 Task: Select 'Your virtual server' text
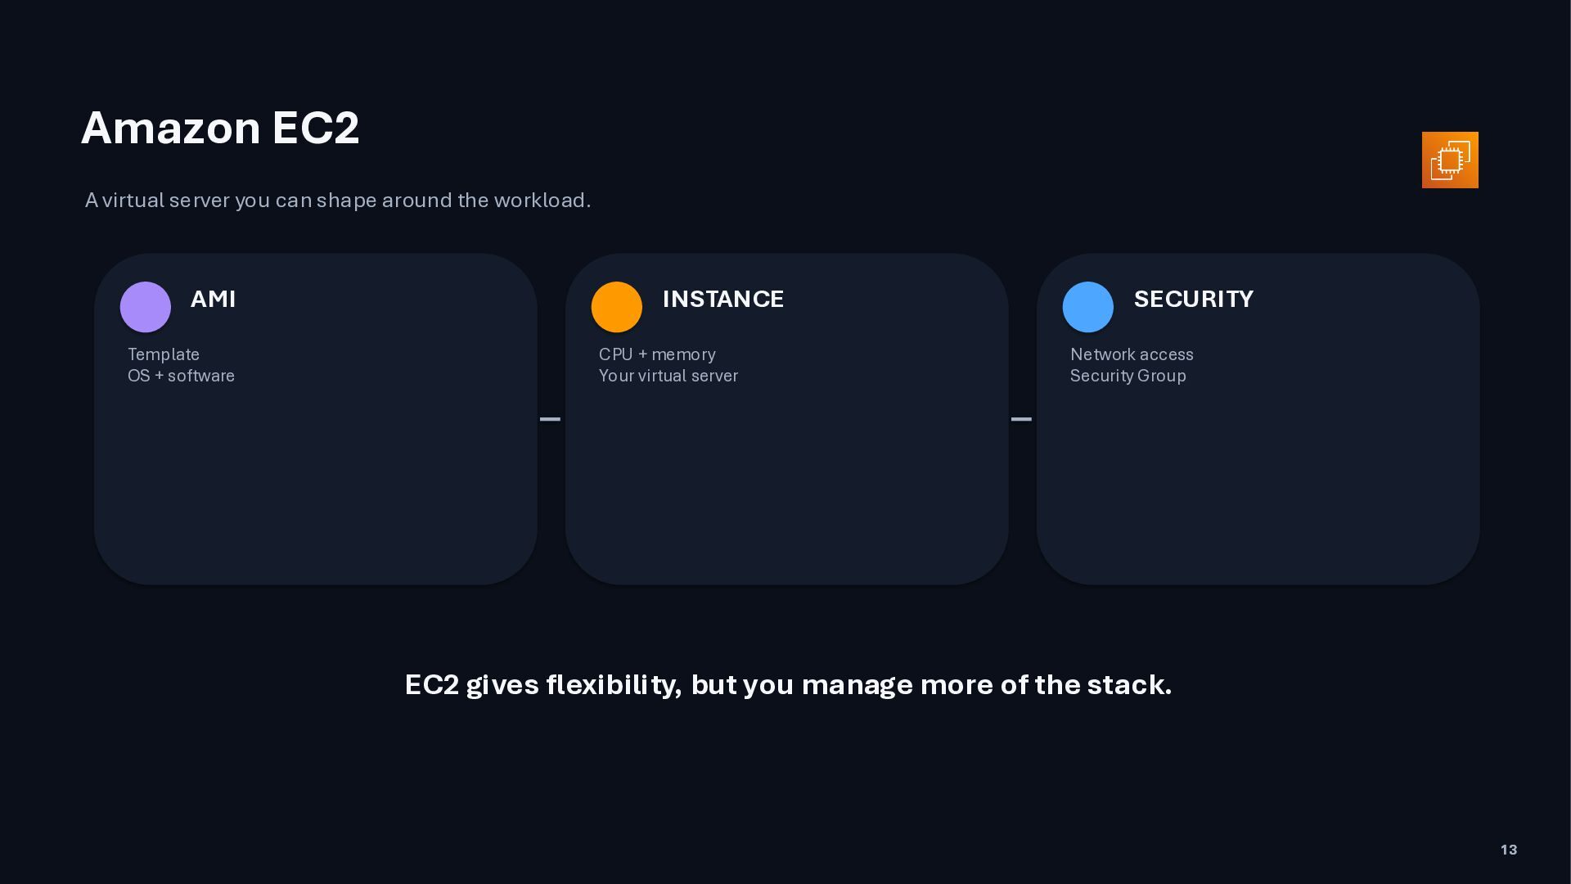point(668,376)
